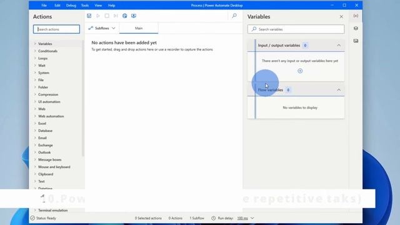Viewport: 400px width, 225px height.
Task: Close the Variables pane
Action: (341, 17)
